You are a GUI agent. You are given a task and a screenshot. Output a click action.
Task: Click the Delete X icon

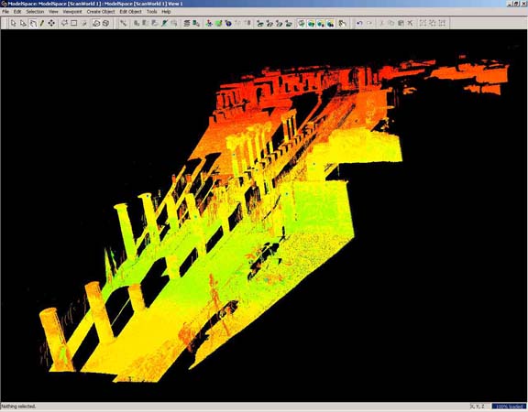(410, 23)
